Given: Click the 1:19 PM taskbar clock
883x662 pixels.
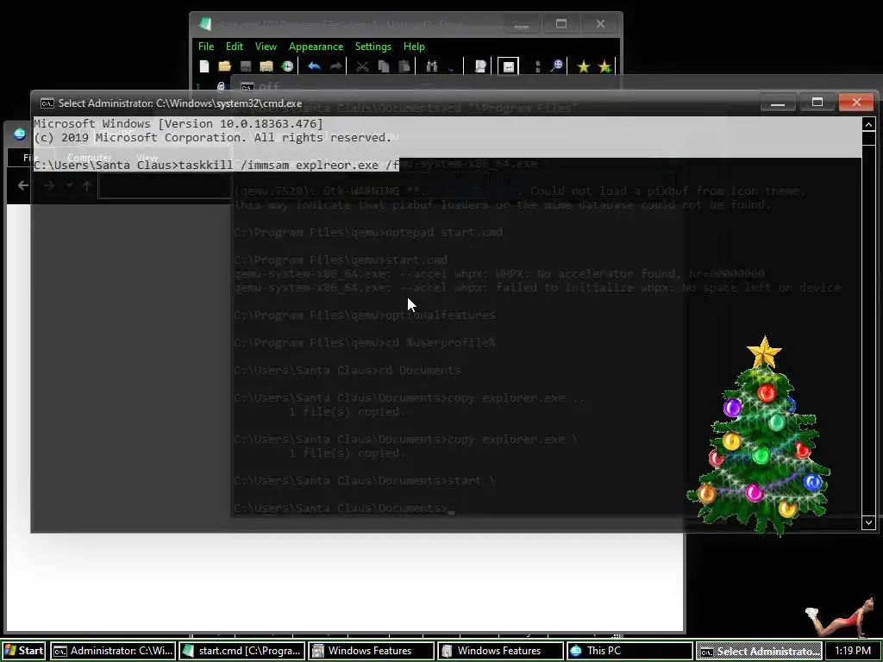Looking at the screenshot, I should click(853, 651).
